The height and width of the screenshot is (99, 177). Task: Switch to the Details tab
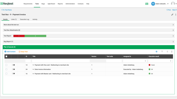pos(6,19)
